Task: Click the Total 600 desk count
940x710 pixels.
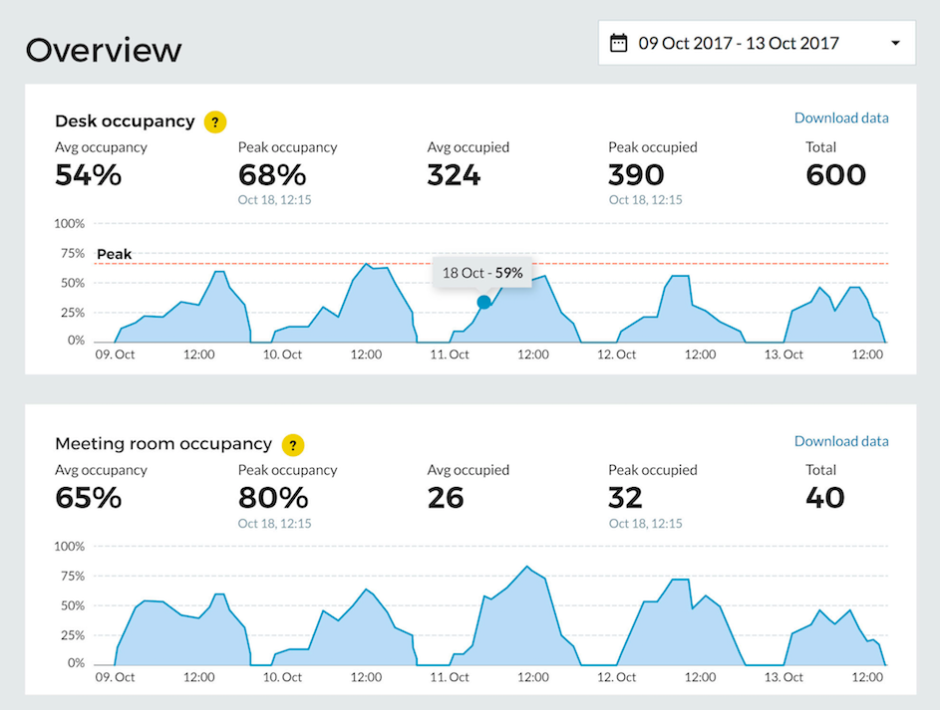Action: (835, 174)
